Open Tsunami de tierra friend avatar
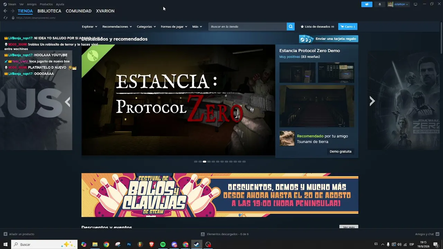This screenshot has height=249, width=443. tap(287, 138)
